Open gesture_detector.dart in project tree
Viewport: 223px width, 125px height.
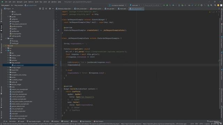[18, 107]
